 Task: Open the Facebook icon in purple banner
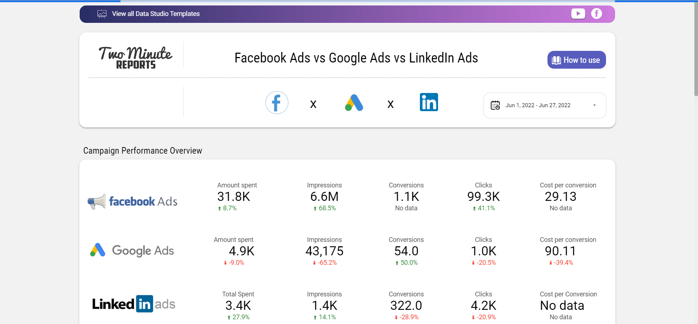pos(597,14)
